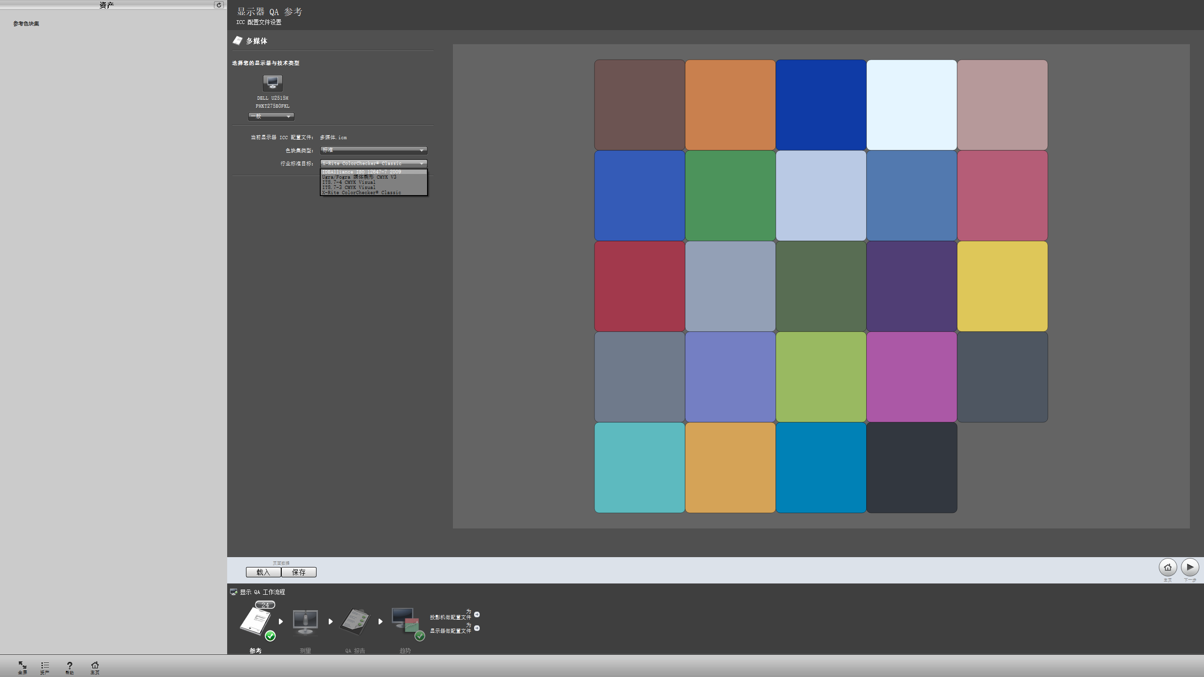The height and width of the screenshot is (677, 1204).
Task: Open the 测量 measurement workflow step
Action: (305, 622)
